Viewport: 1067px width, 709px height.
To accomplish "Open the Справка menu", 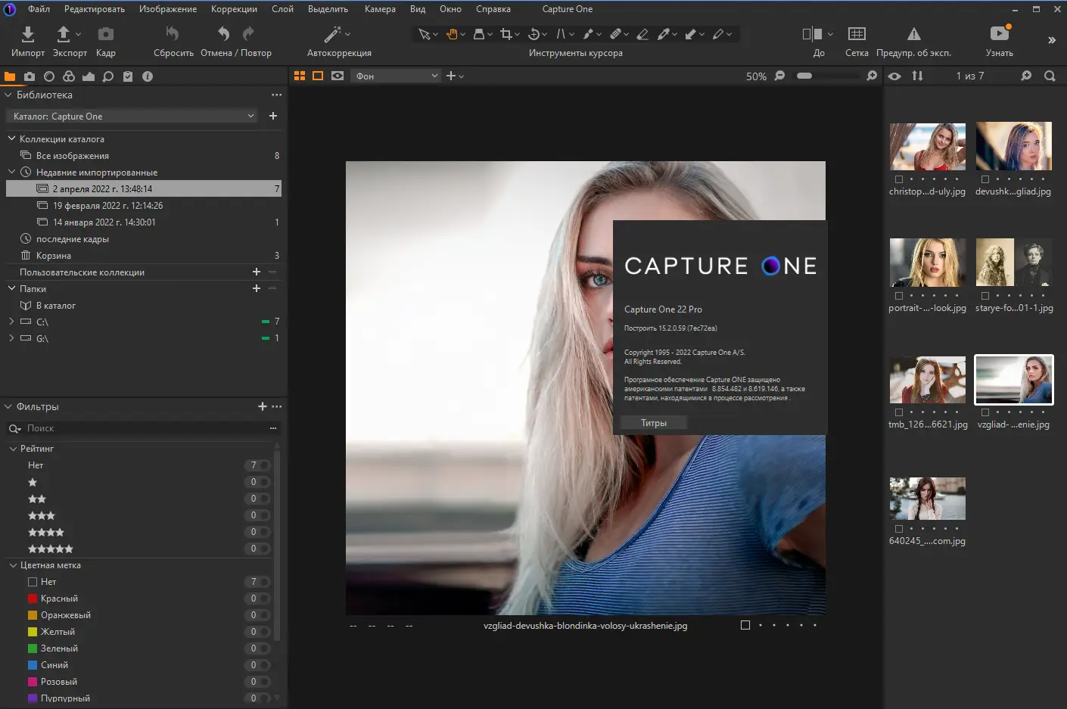I will 493,9.
